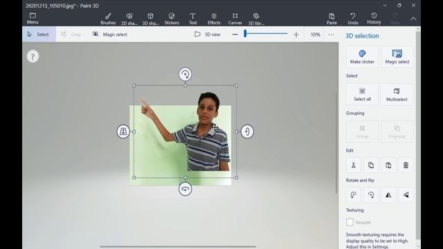Viewport: 443px width, 249px height.
Task: Enable Multiselect
Action: coord(397,94)
